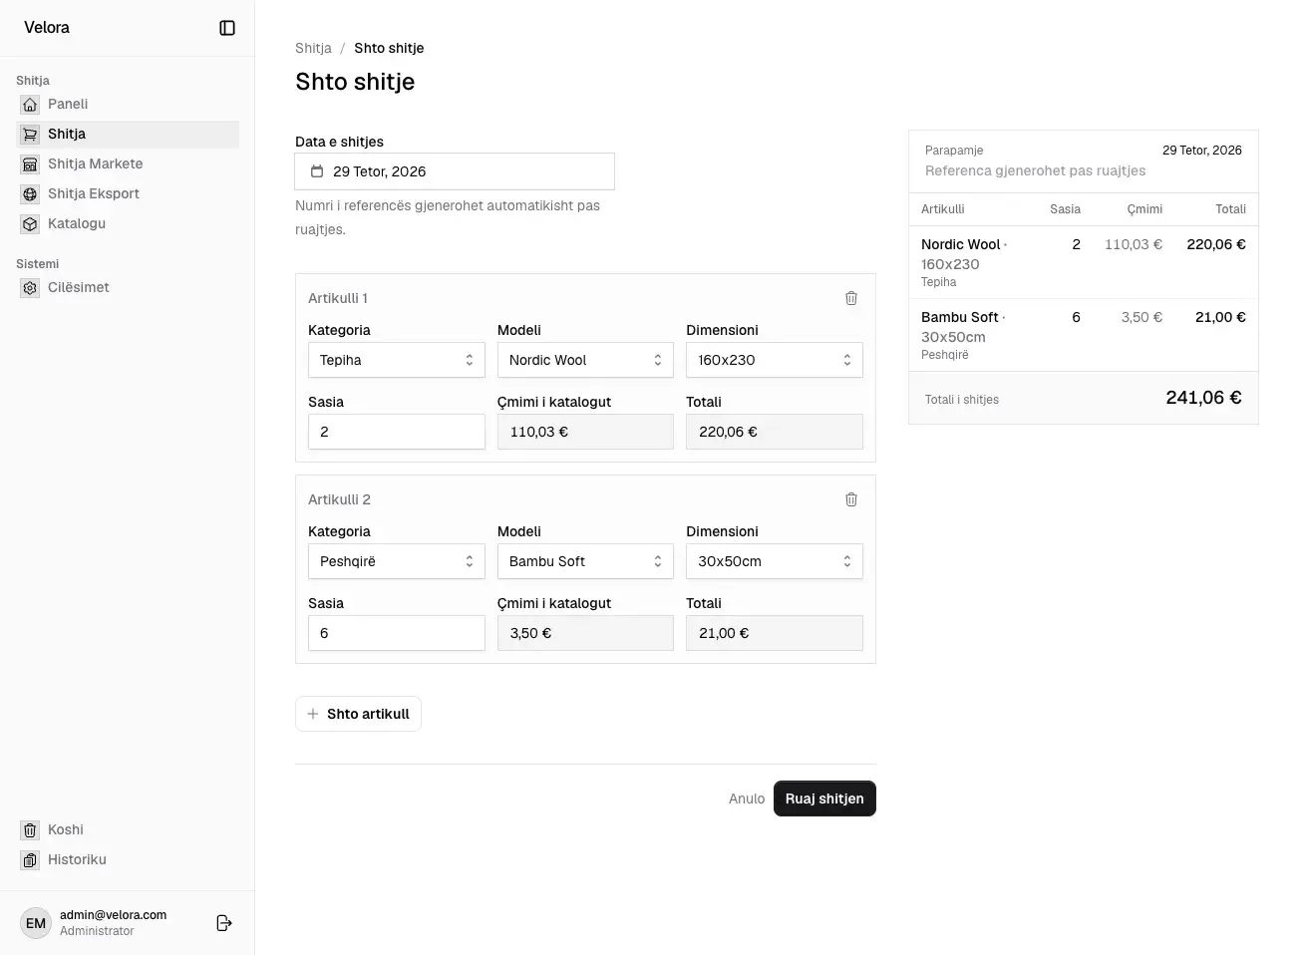Click the Anulo button
Viewport: 1299px width, 955px height.
click(747, 798)
